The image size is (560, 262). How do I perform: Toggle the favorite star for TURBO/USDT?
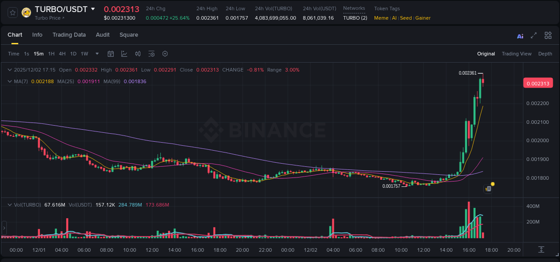click(x=12, y=13)
